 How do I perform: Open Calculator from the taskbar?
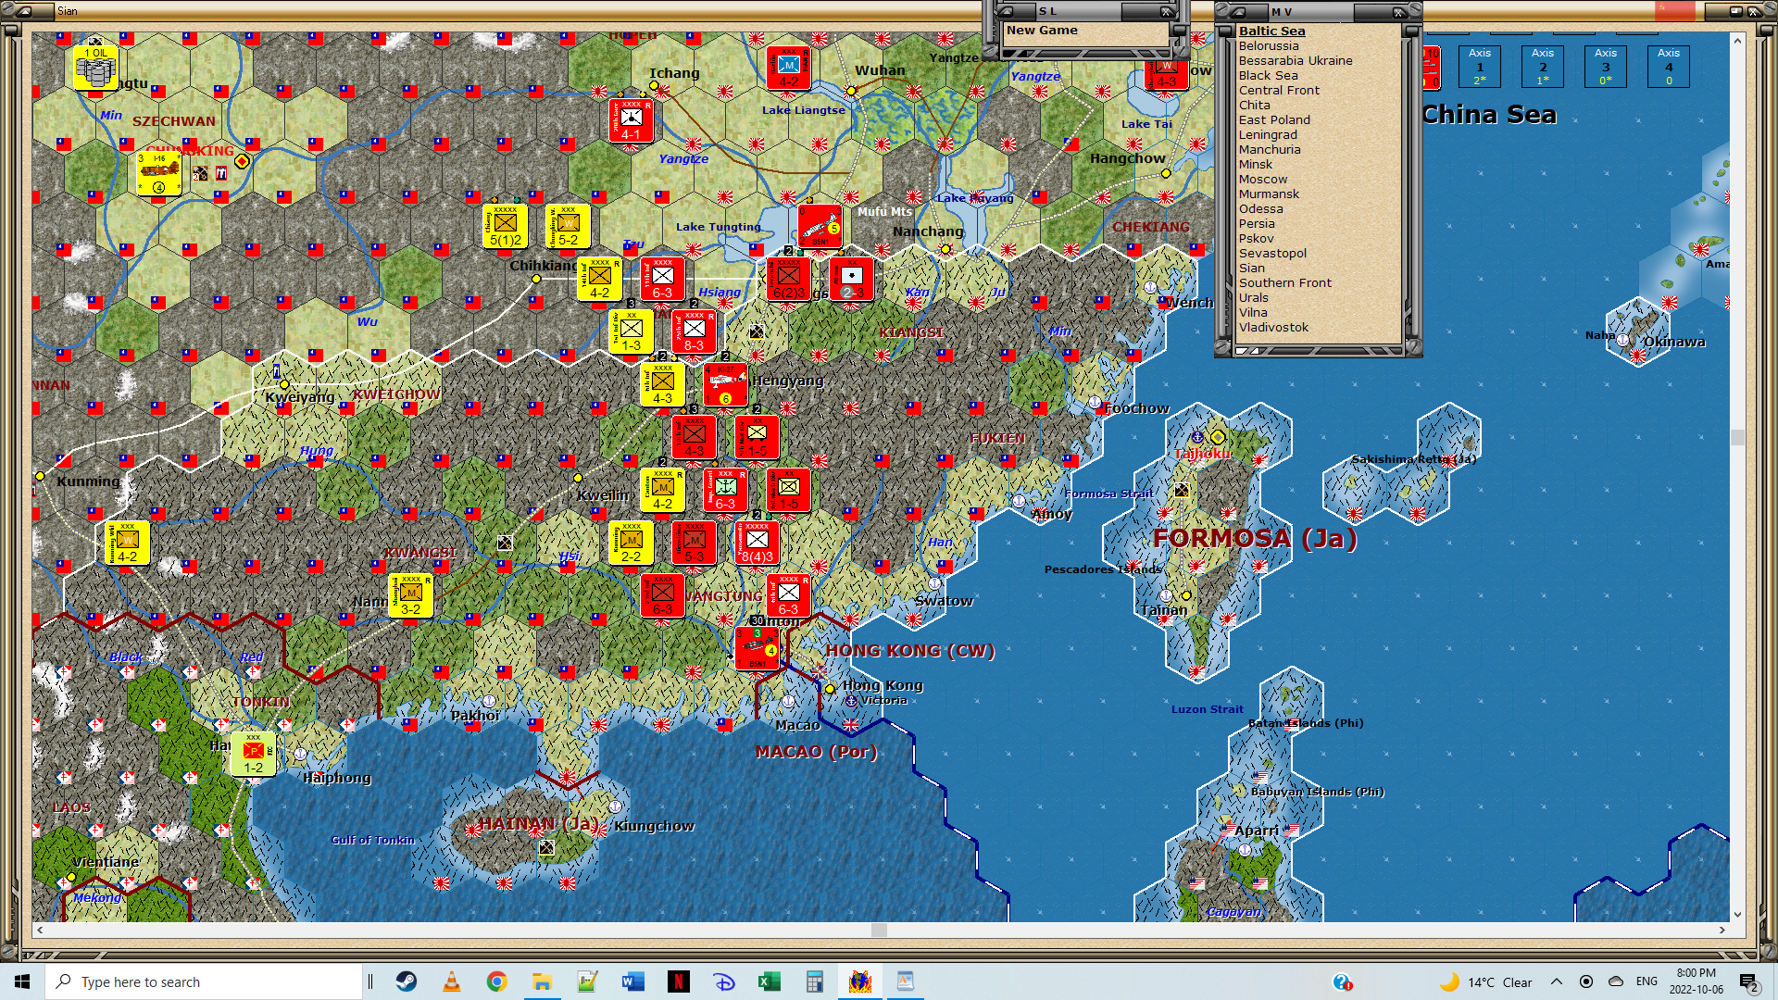(x=814, y=981)
